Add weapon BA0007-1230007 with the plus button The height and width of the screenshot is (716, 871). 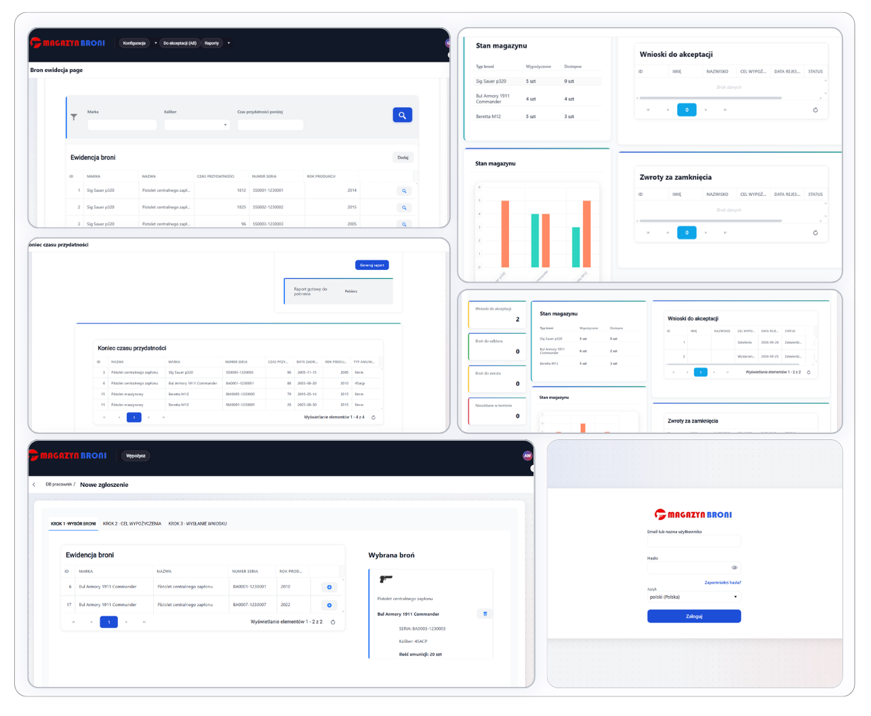coord(329,605)
